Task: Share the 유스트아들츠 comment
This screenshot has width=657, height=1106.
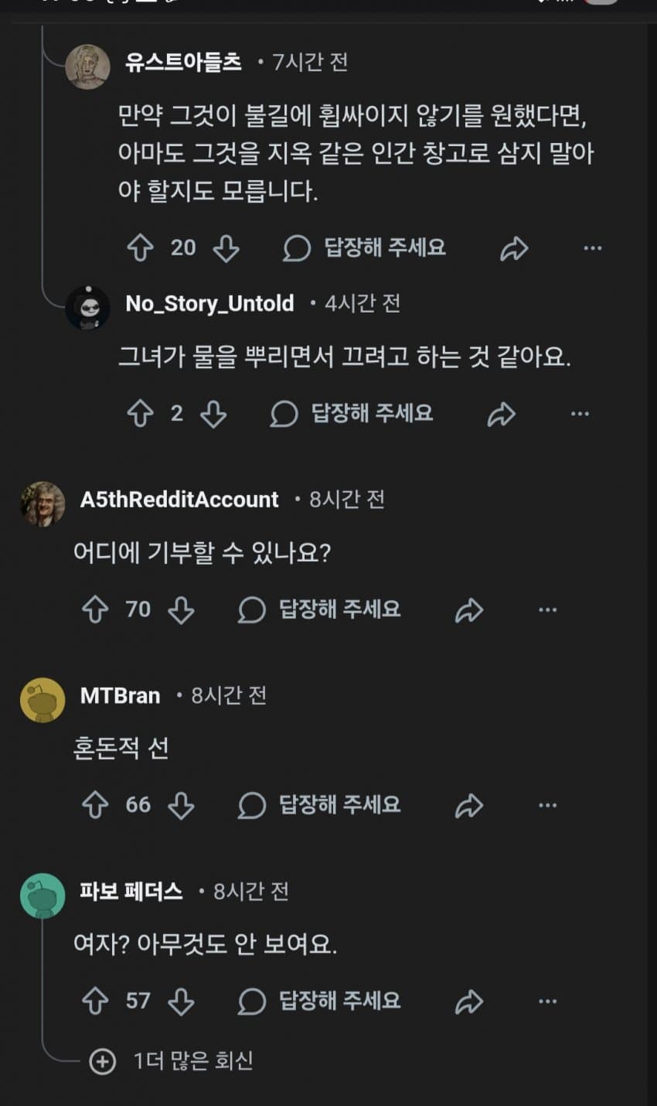Action: 514,248
